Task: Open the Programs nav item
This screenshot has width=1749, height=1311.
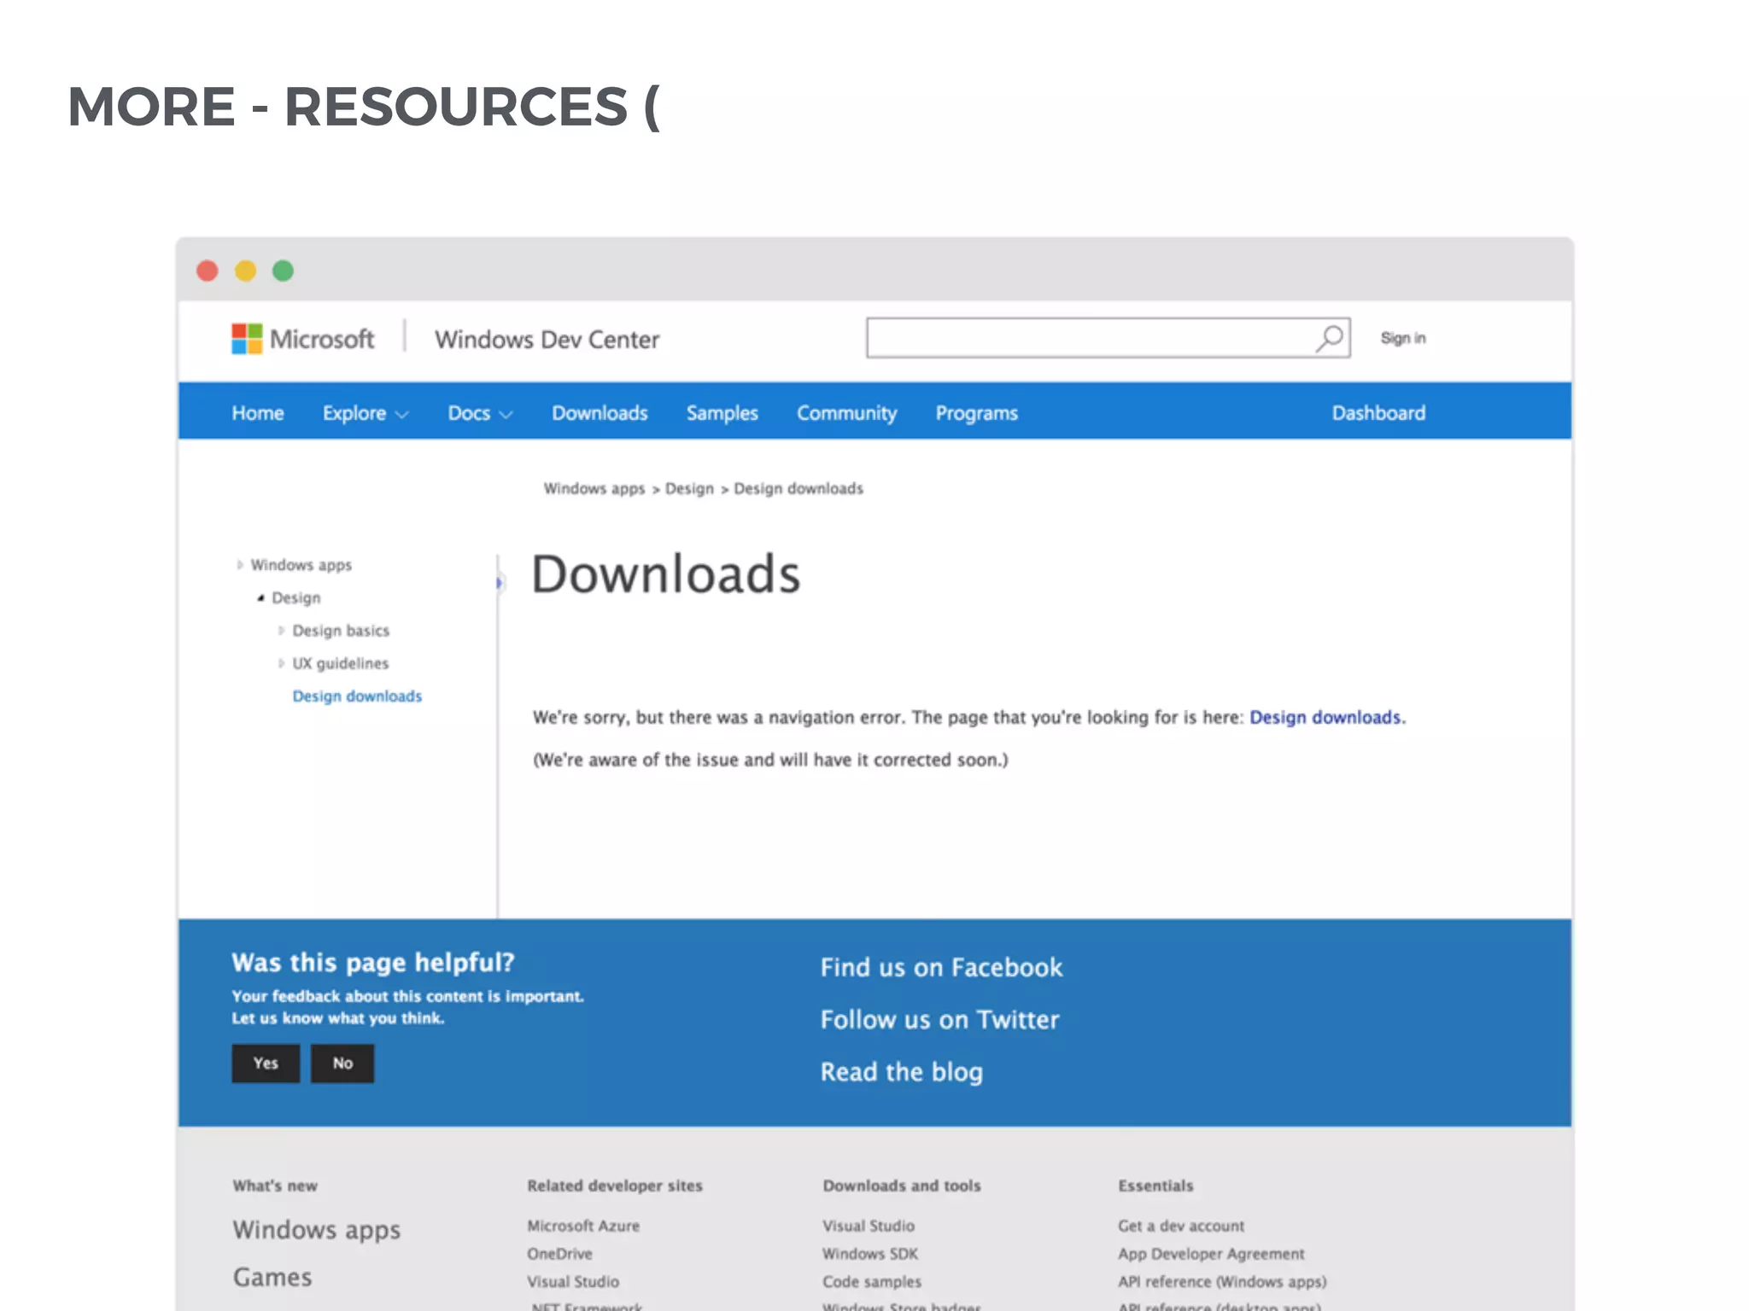Action: (976, 413)
